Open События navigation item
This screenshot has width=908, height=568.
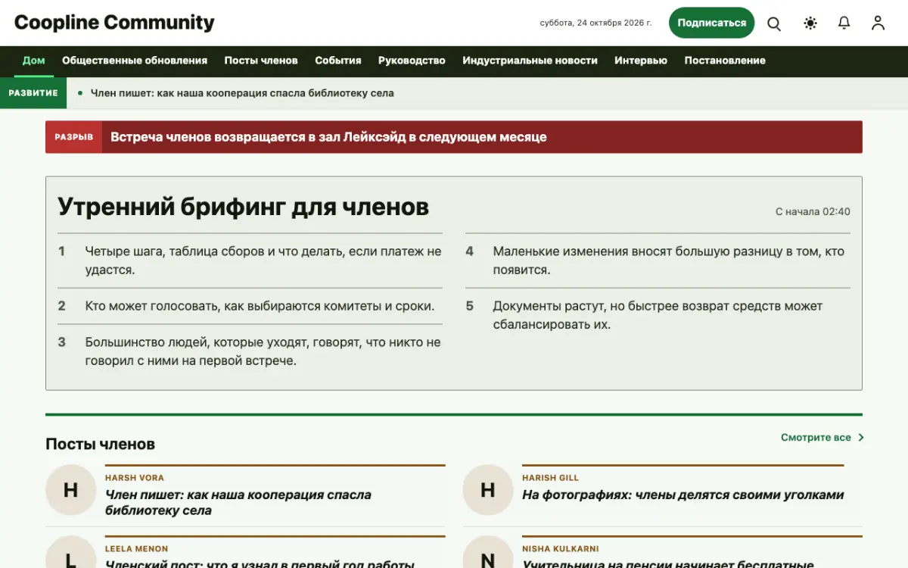click(x=338, y=61)
